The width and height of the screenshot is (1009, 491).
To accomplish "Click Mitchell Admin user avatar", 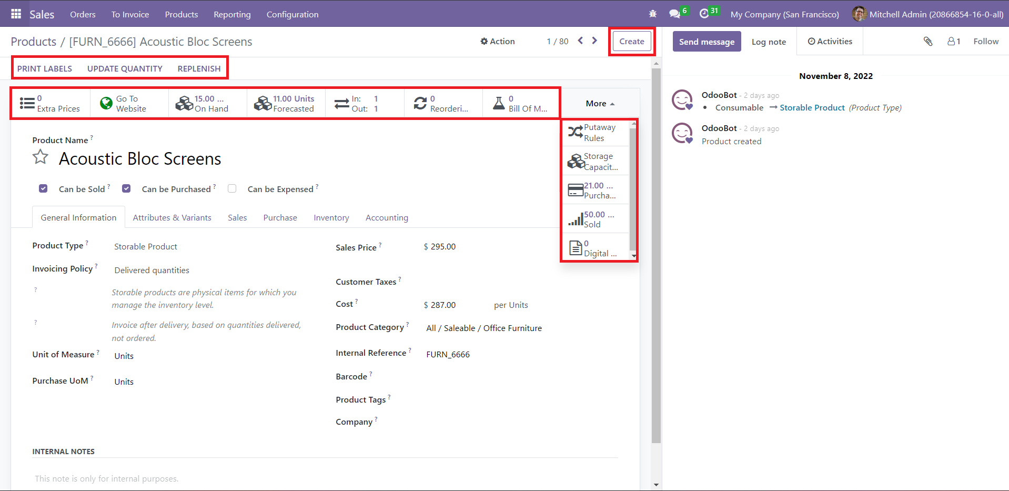I will click(859, 14).
